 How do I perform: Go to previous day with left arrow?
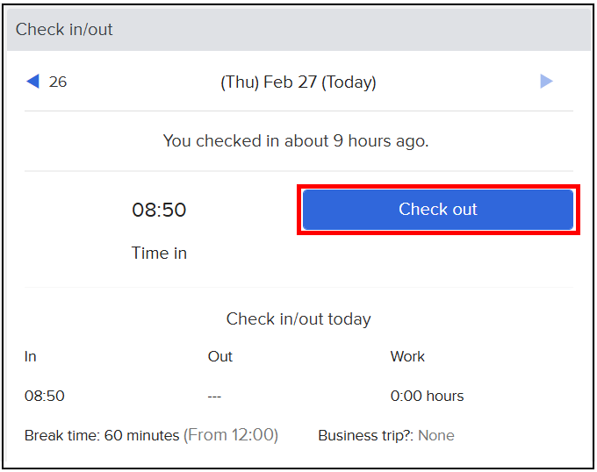[32, 82]
